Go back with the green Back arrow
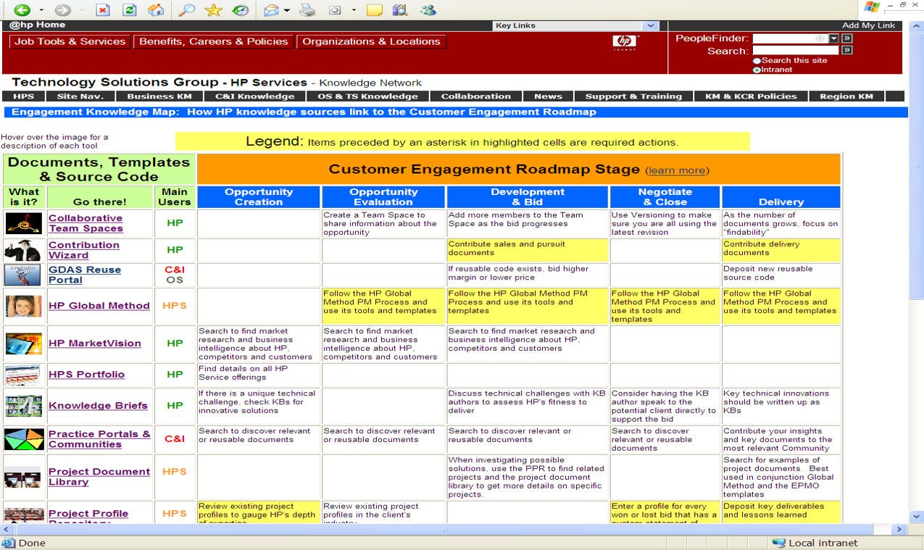Screen dimensions: 924x550 22,10
